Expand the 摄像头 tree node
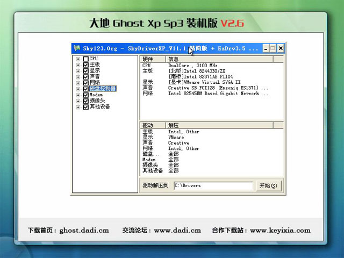 [78, 101]
